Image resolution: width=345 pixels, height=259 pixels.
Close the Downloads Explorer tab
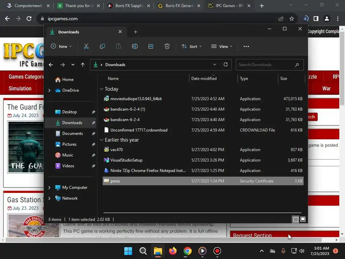click(x=120, y=32)
